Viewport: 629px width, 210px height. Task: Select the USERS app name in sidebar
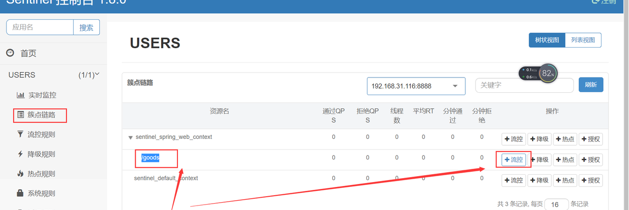click(x=22, y=75)
